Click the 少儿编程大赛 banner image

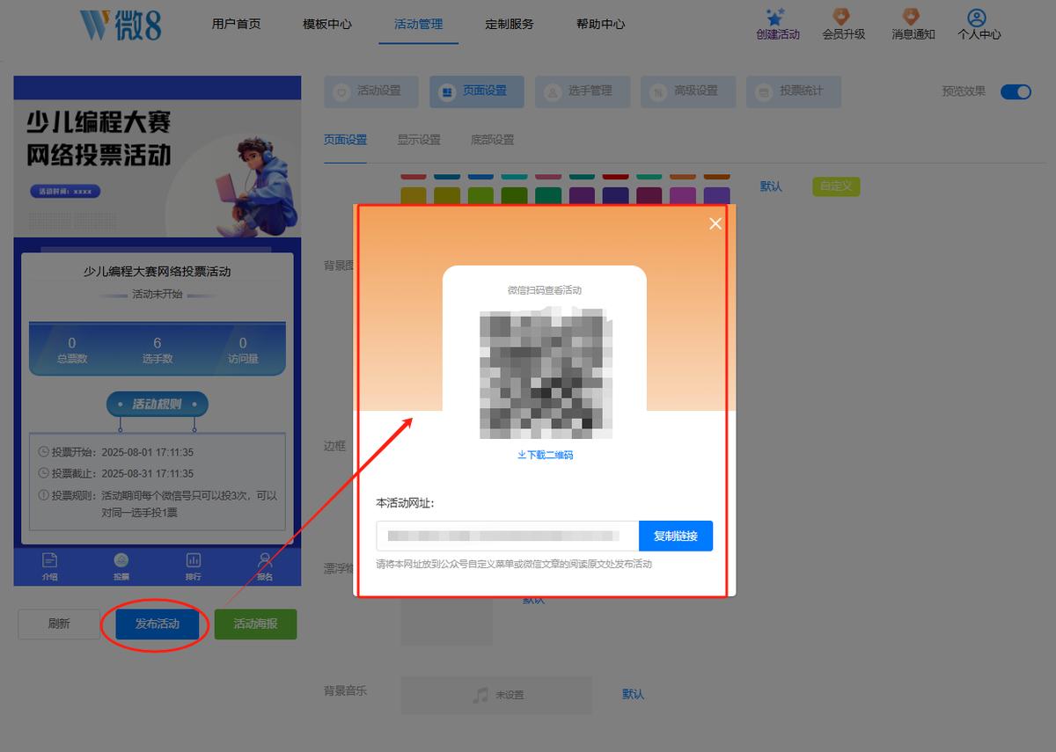158,168
